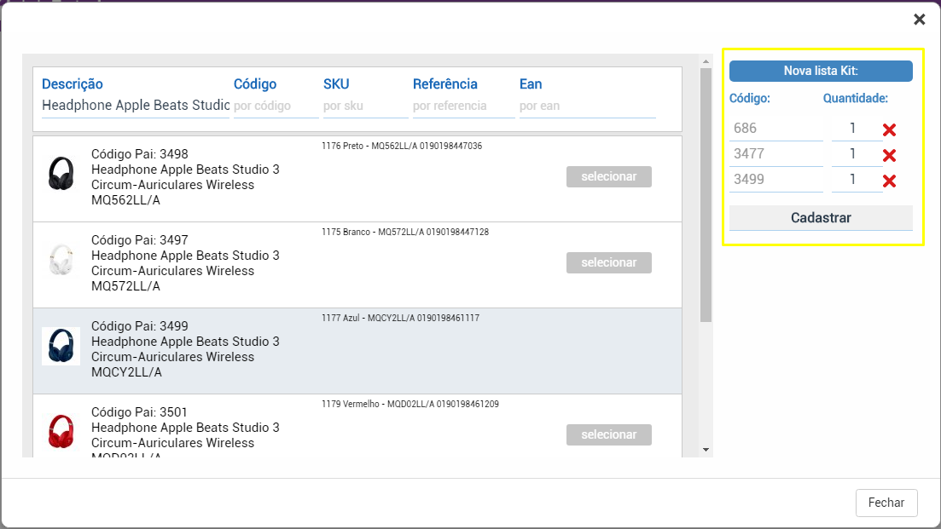Viewport: 941px width, 529px height.
Task: Click the scroll up arrow of the list
Action: click(x=706, y=61)
